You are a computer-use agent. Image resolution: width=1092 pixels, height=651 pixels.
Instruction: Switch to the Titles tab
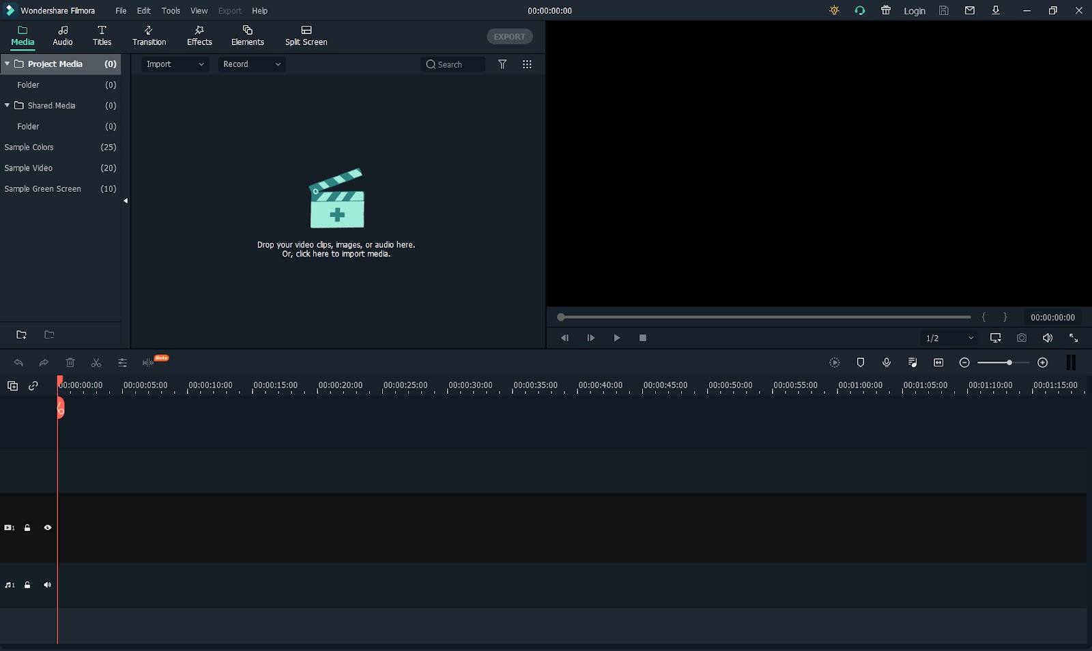click(x=102, y=36)
